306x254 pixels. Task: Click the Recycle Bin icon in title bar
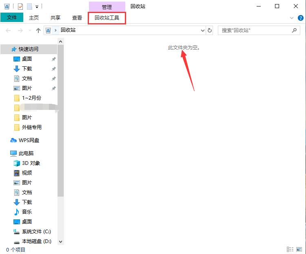coord(7,7)
